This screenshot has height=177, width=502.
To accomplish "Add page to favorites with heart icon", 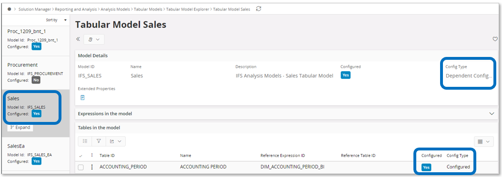I will click(x=495, y=39).
